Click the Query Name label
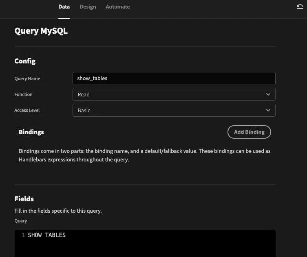 (x=27, y=78)
